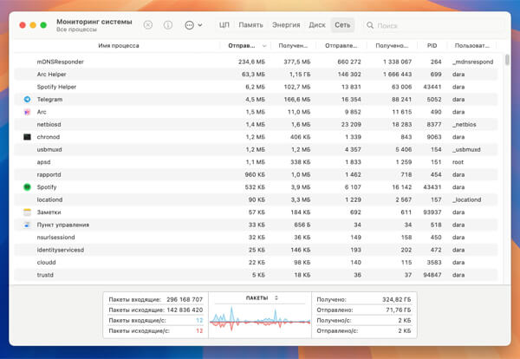Image resolution: width=520 pixels, height=359 pixels.
Task: Sort by Отправле... packets column header
Action: (x=341, y=45)
